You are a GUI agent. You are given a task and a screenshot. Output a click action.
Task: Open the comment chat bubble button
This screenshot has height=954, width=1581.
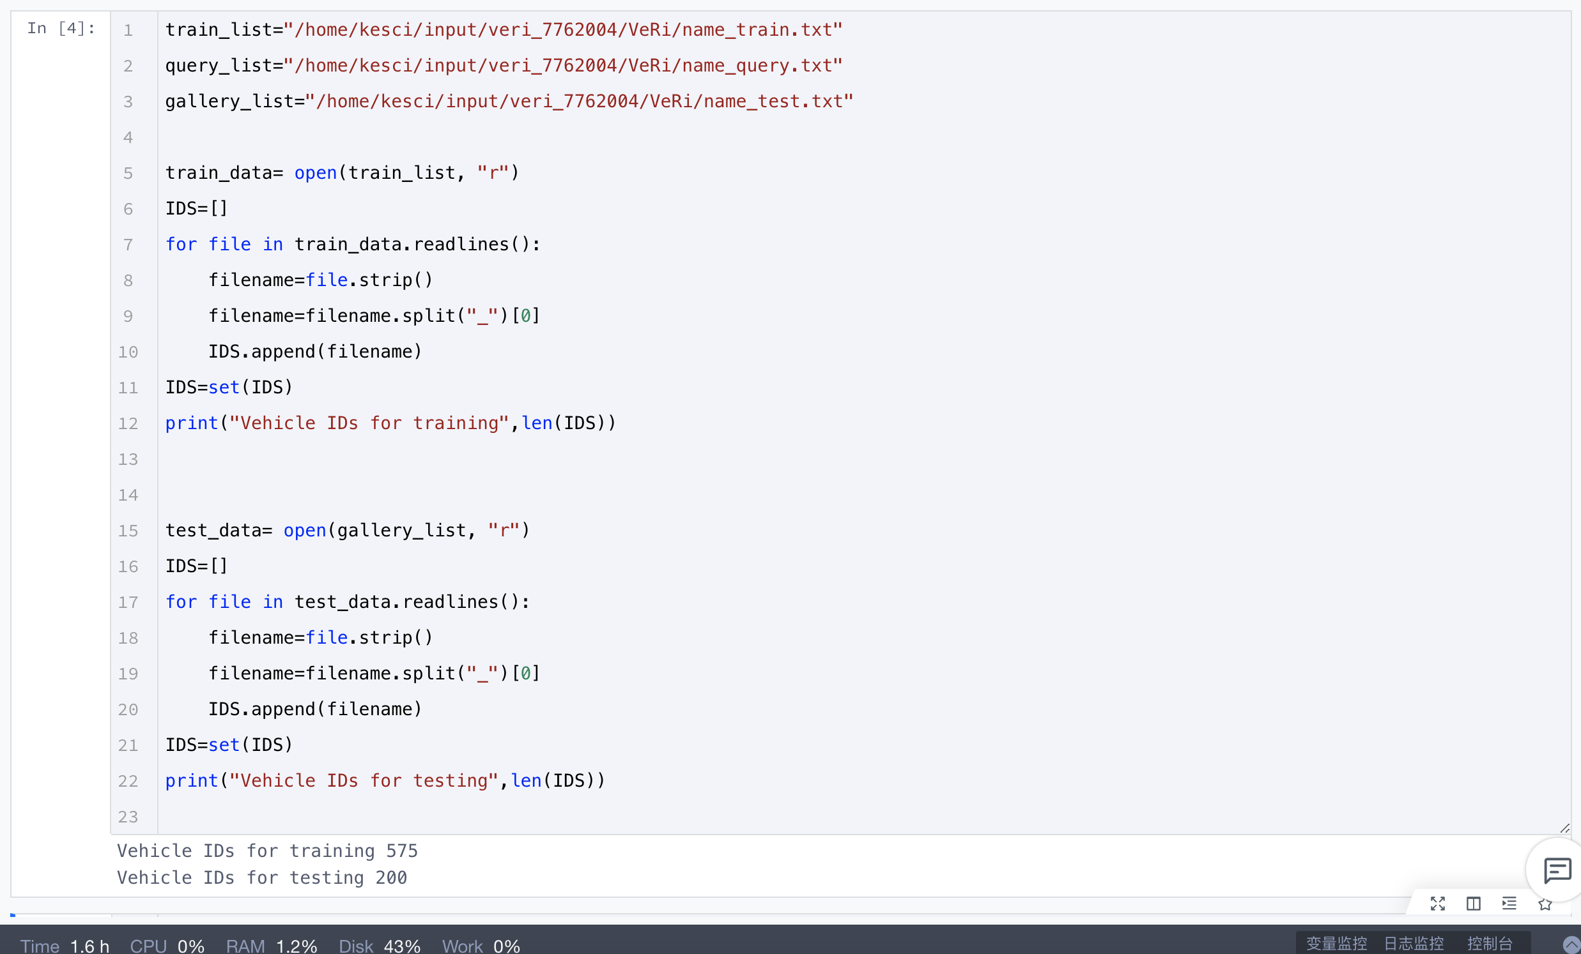[x=1557, y=870]
